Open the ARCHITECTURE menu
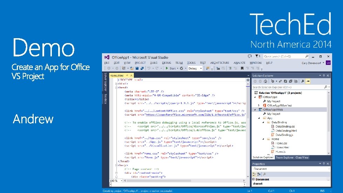The image size is (343, 193). pos(220,63)
